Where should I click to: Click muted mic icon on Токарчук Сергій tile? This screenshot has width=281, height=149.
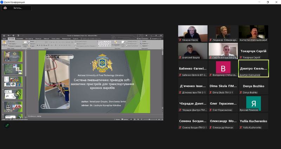coord(241,57)
